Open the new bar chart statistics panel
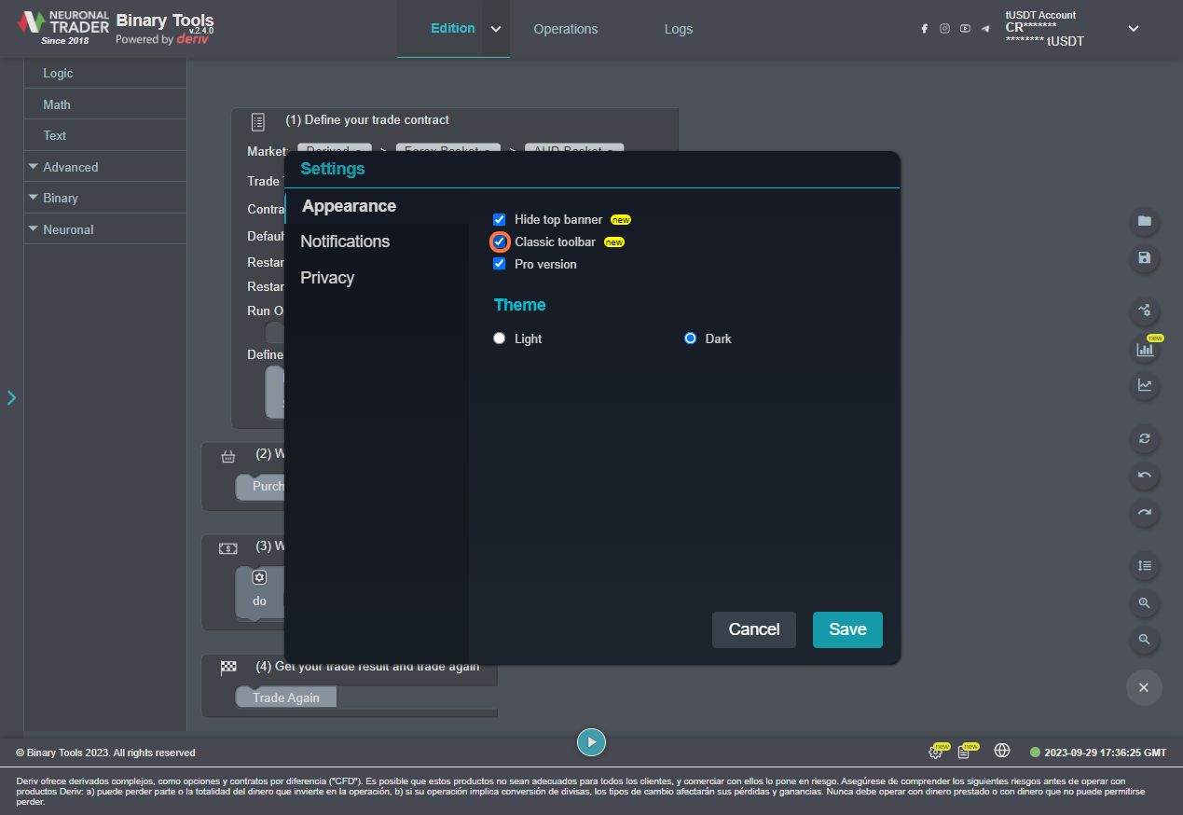This screenshot has width=1183, height=815. click(x=1145, y=349)
